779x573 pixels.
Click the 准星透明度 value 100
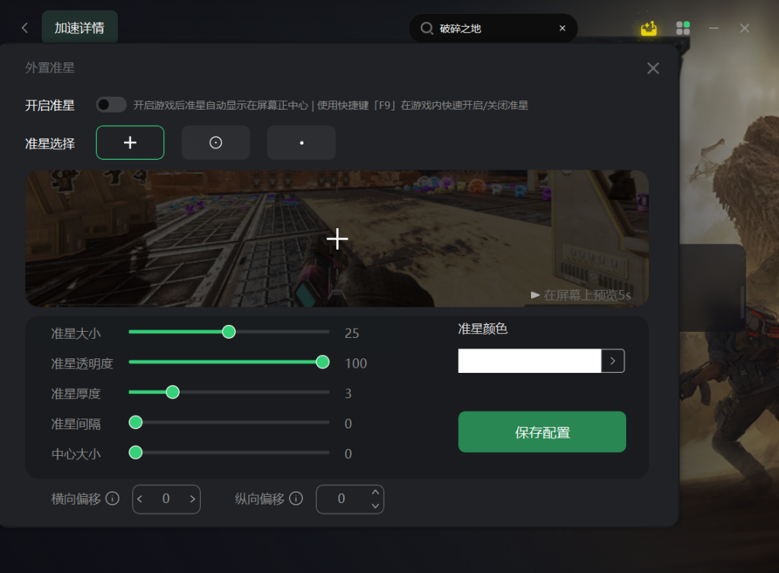pyautogui.click(x=356, y=363)
